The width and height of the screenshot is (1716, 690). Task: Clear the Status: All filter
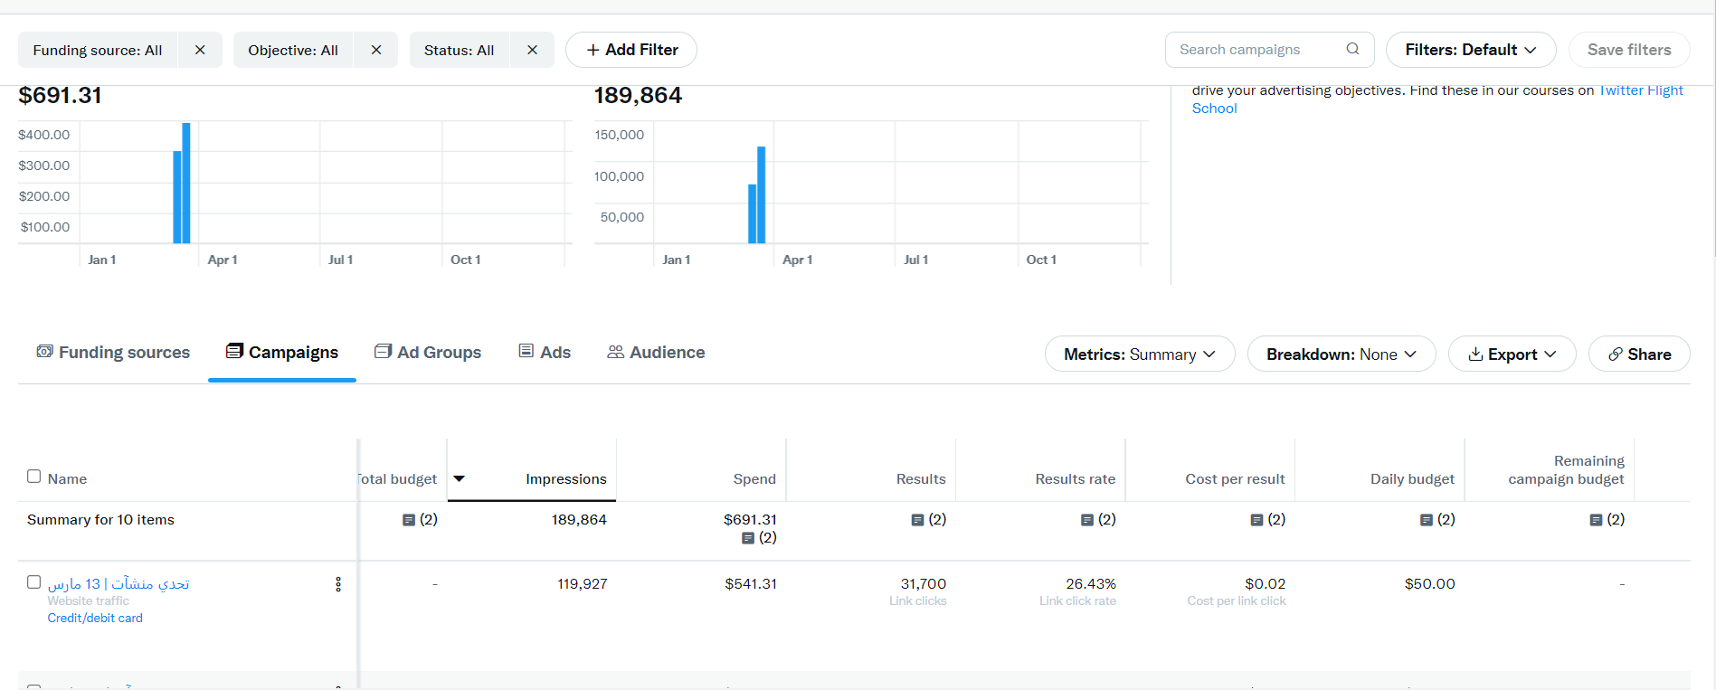[x=532, y=50]
